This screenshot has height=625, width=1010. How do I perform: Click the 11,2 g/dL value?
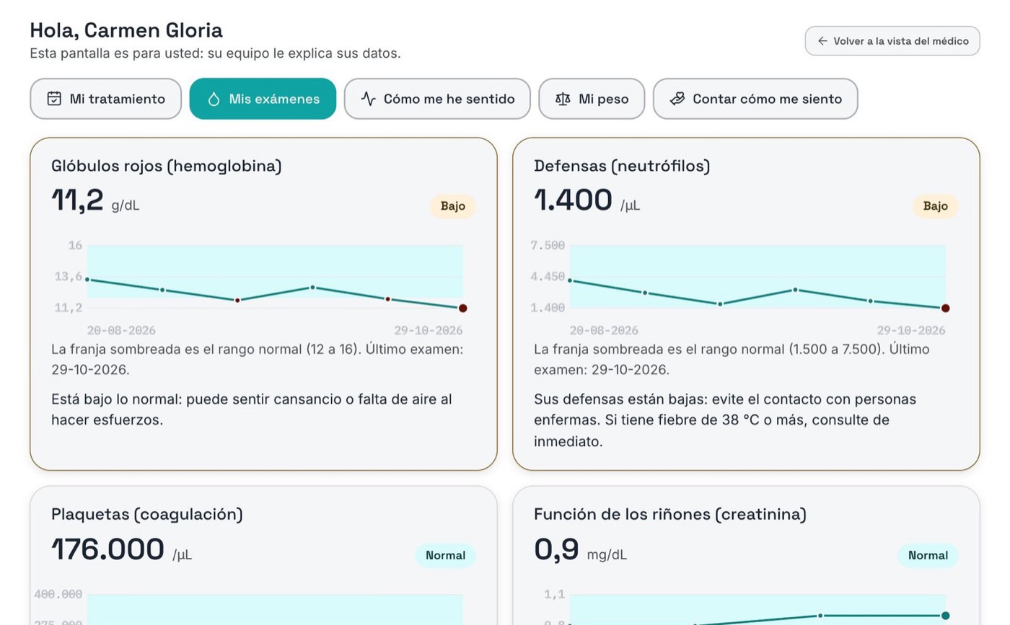click(95, 200)
